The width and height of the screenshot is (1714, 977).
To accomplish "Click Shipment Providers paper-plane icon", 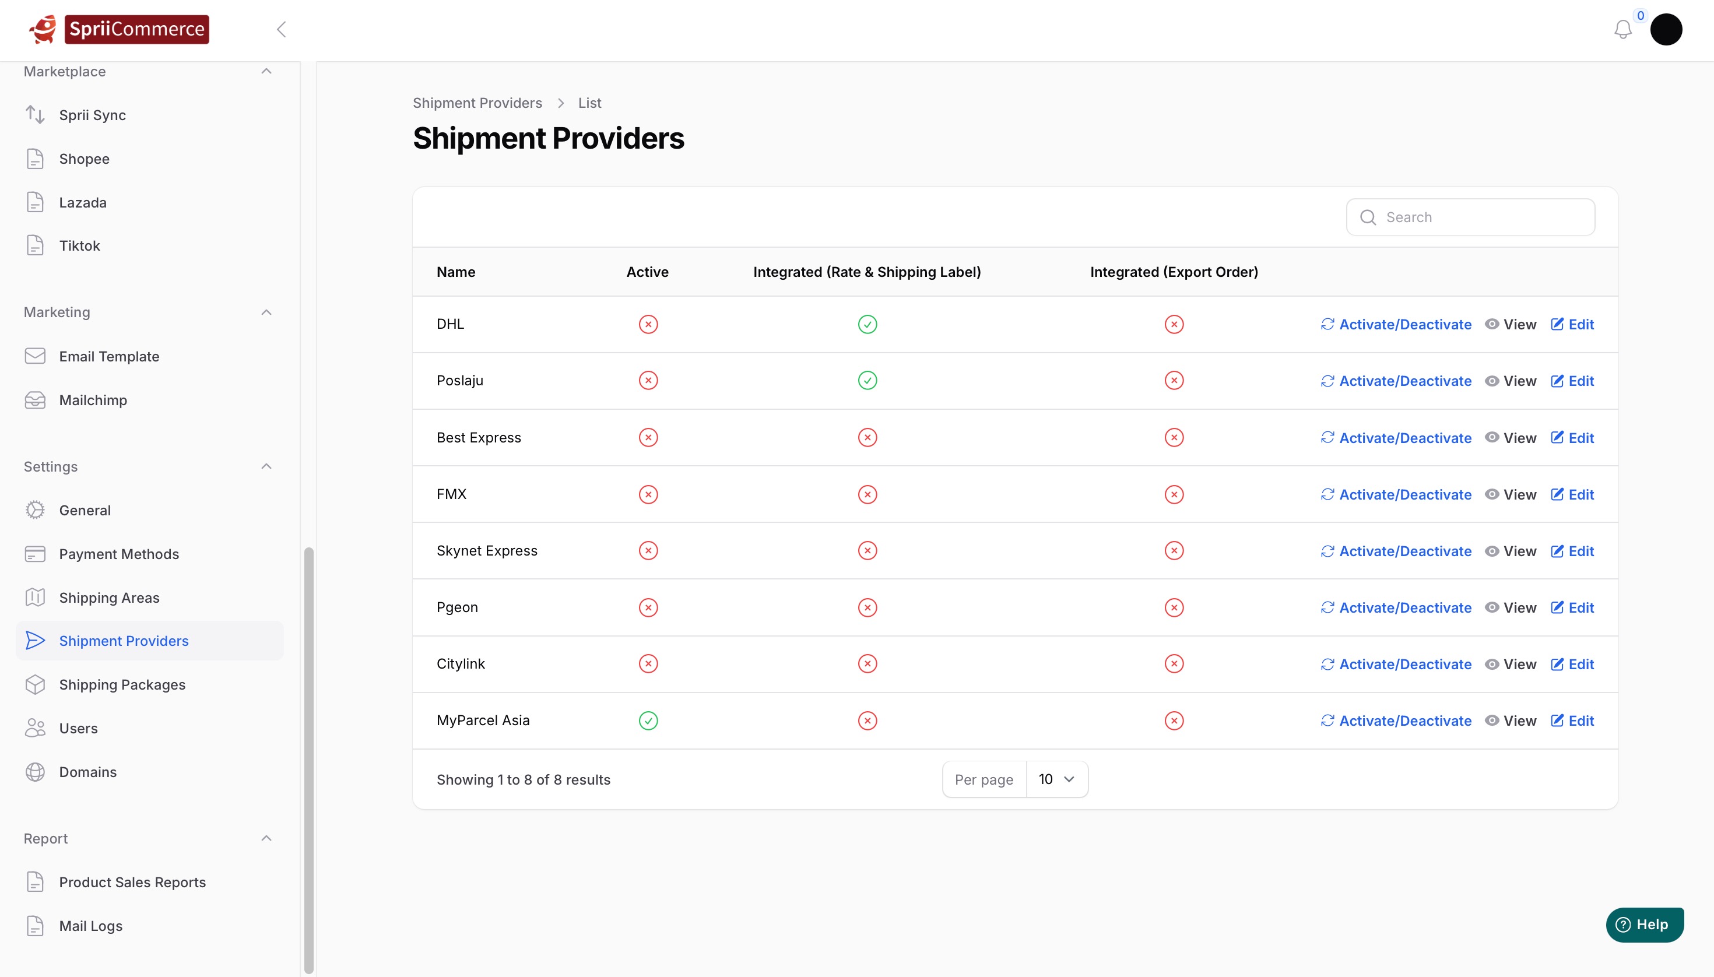I will click(35, 640).
